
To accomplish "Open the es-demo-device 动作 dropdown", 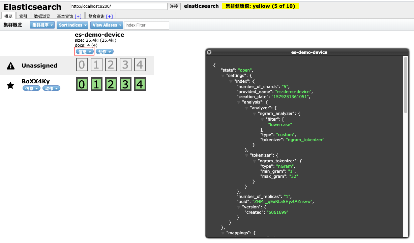I will point(105,52).
